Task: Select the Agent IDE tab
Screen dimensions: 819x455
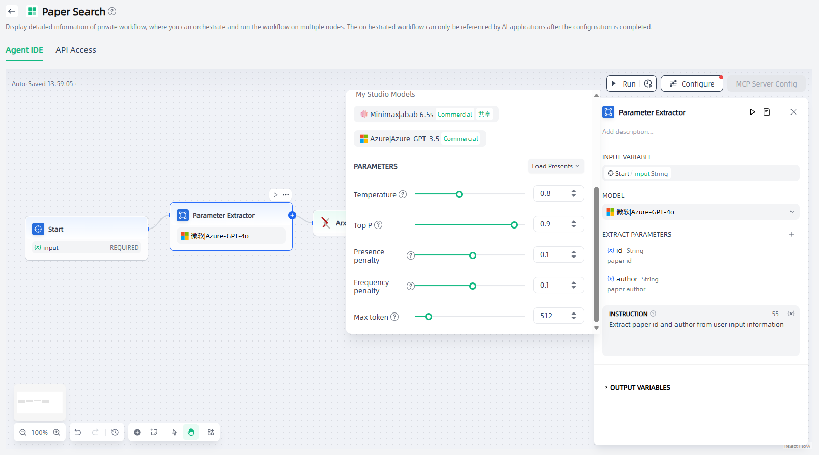Action: [24, 50]
